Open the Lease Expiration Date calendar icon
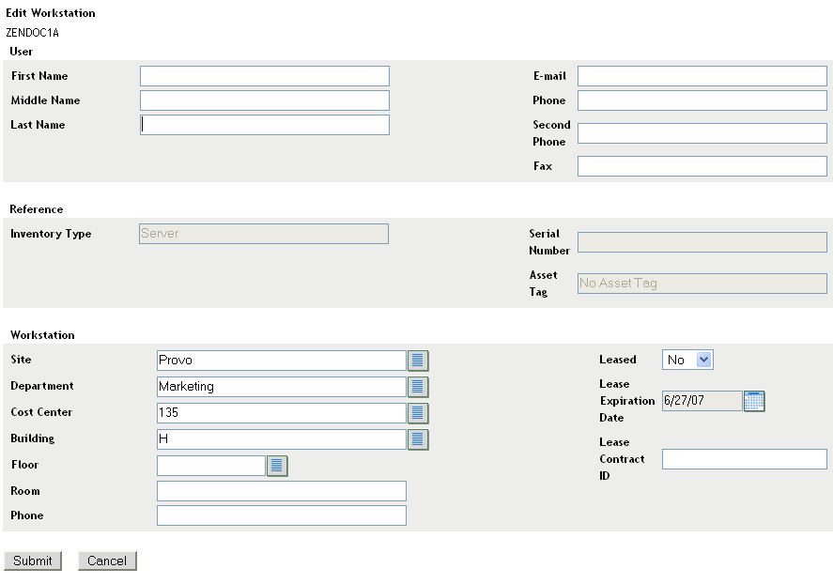This screenshot has height=584, width=833. (754, 401)
